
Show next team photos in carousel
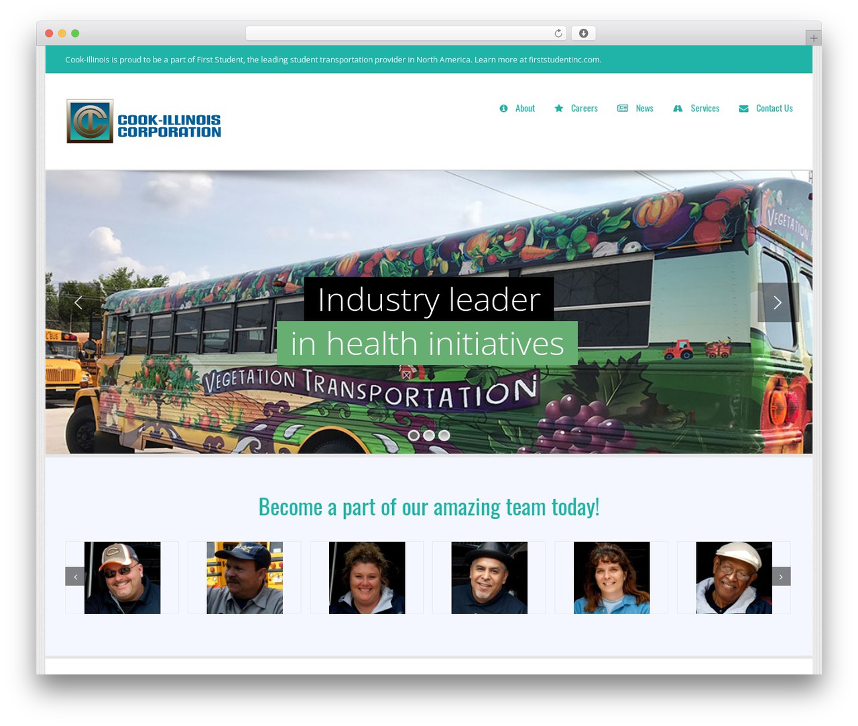781,577
